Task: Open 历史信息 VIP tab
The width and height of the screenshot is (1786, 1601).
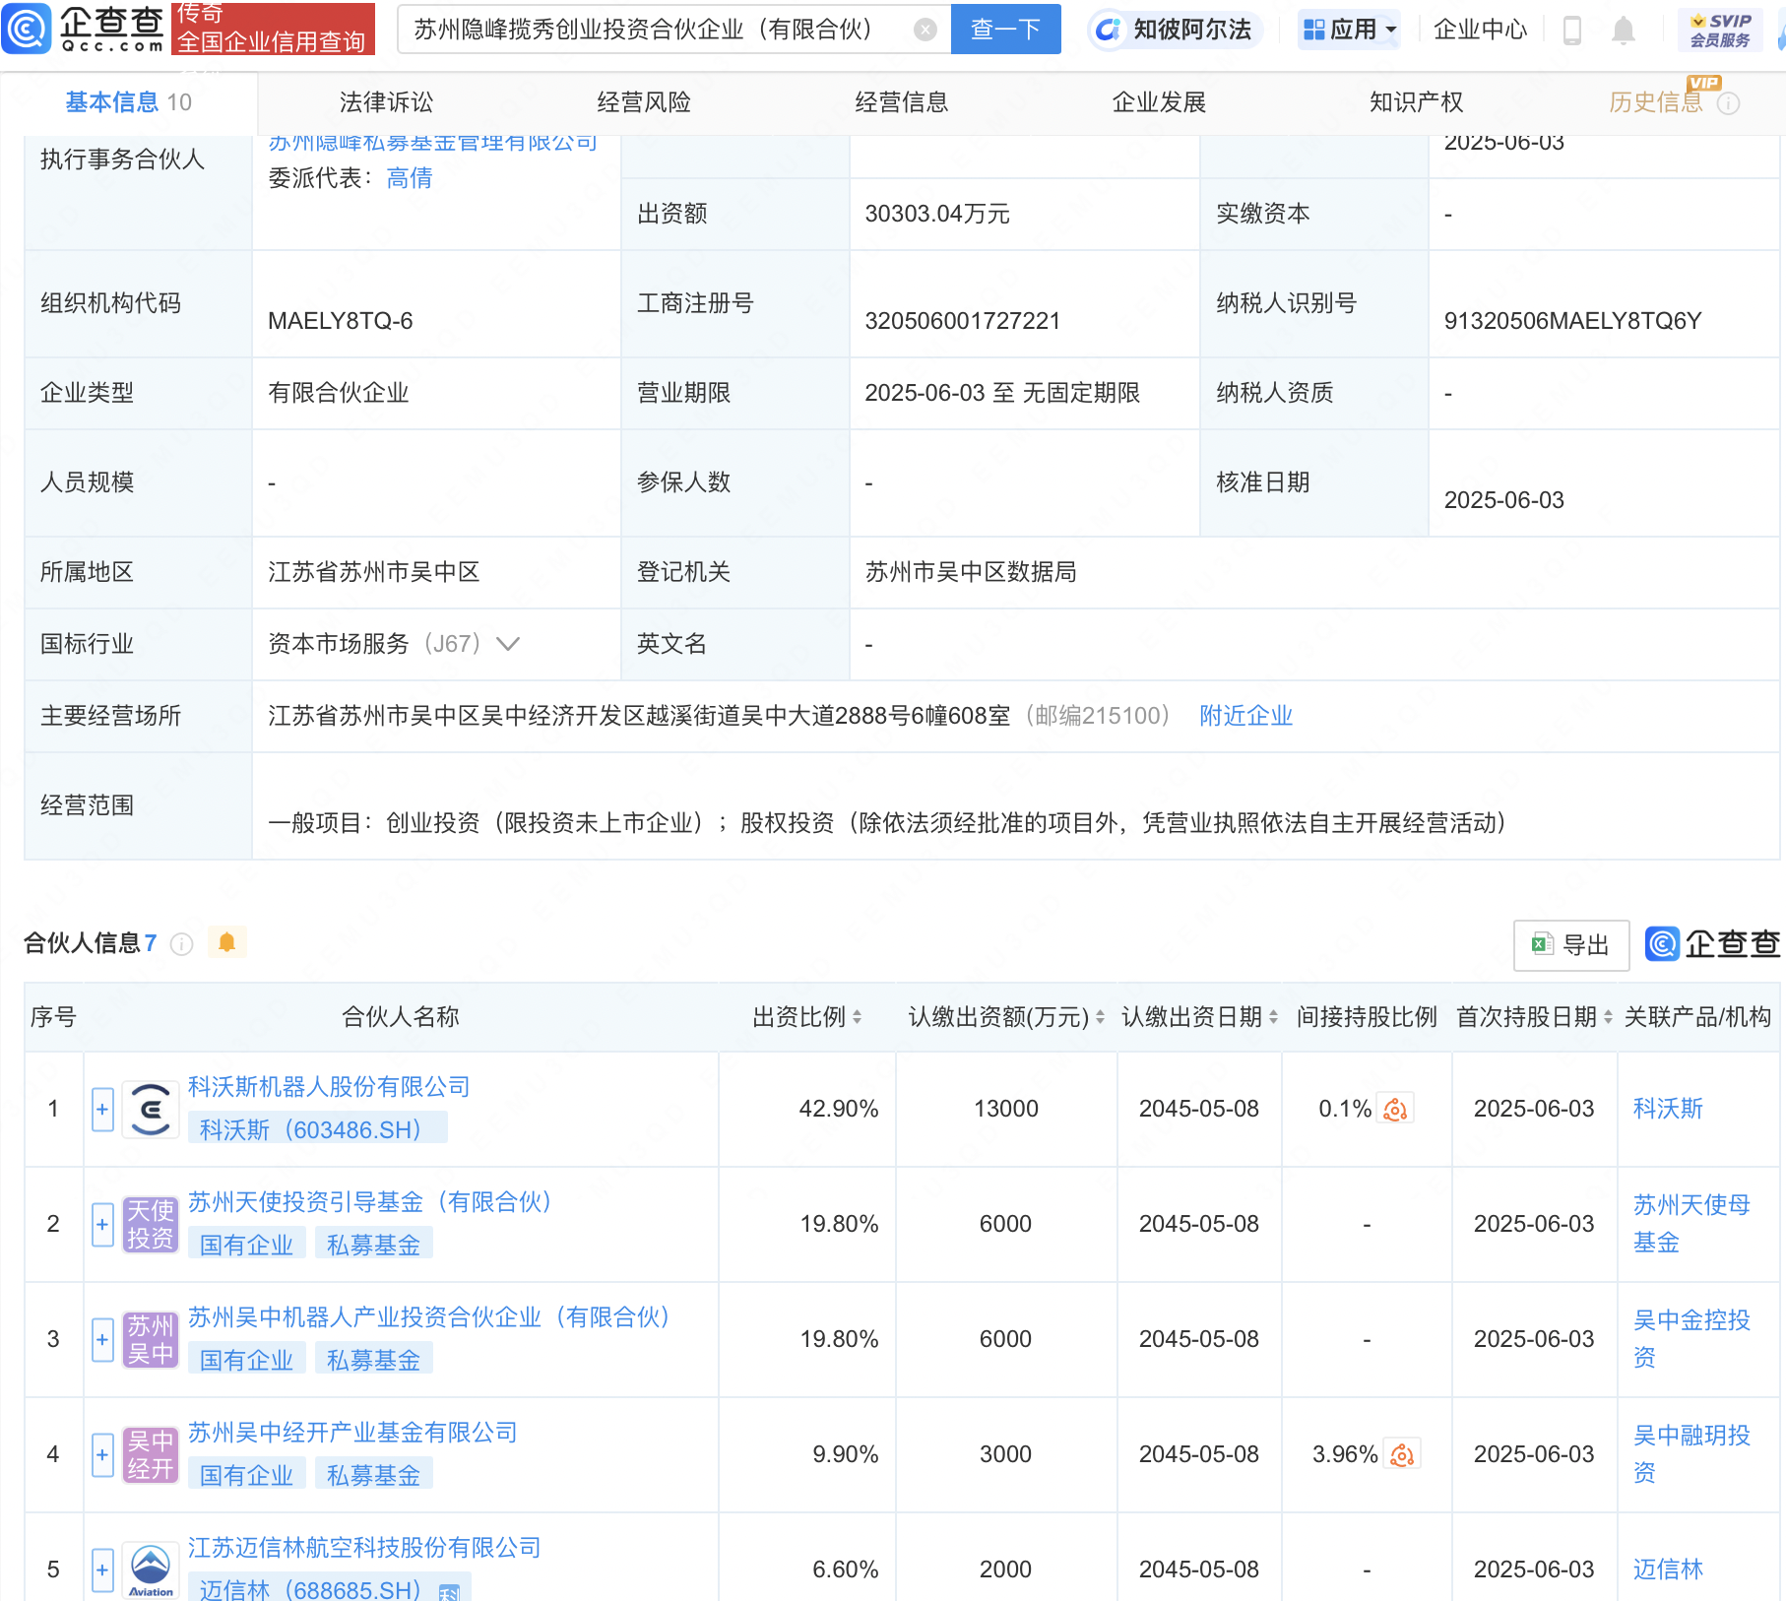Action: [1655, 102]
